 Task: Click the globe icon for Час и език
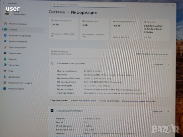5,65
